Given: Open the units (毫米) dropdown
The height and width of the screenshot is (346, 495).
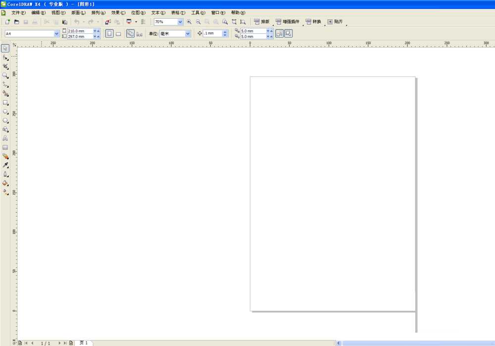Looking at the screenshot, I should (x=188, y=34).
